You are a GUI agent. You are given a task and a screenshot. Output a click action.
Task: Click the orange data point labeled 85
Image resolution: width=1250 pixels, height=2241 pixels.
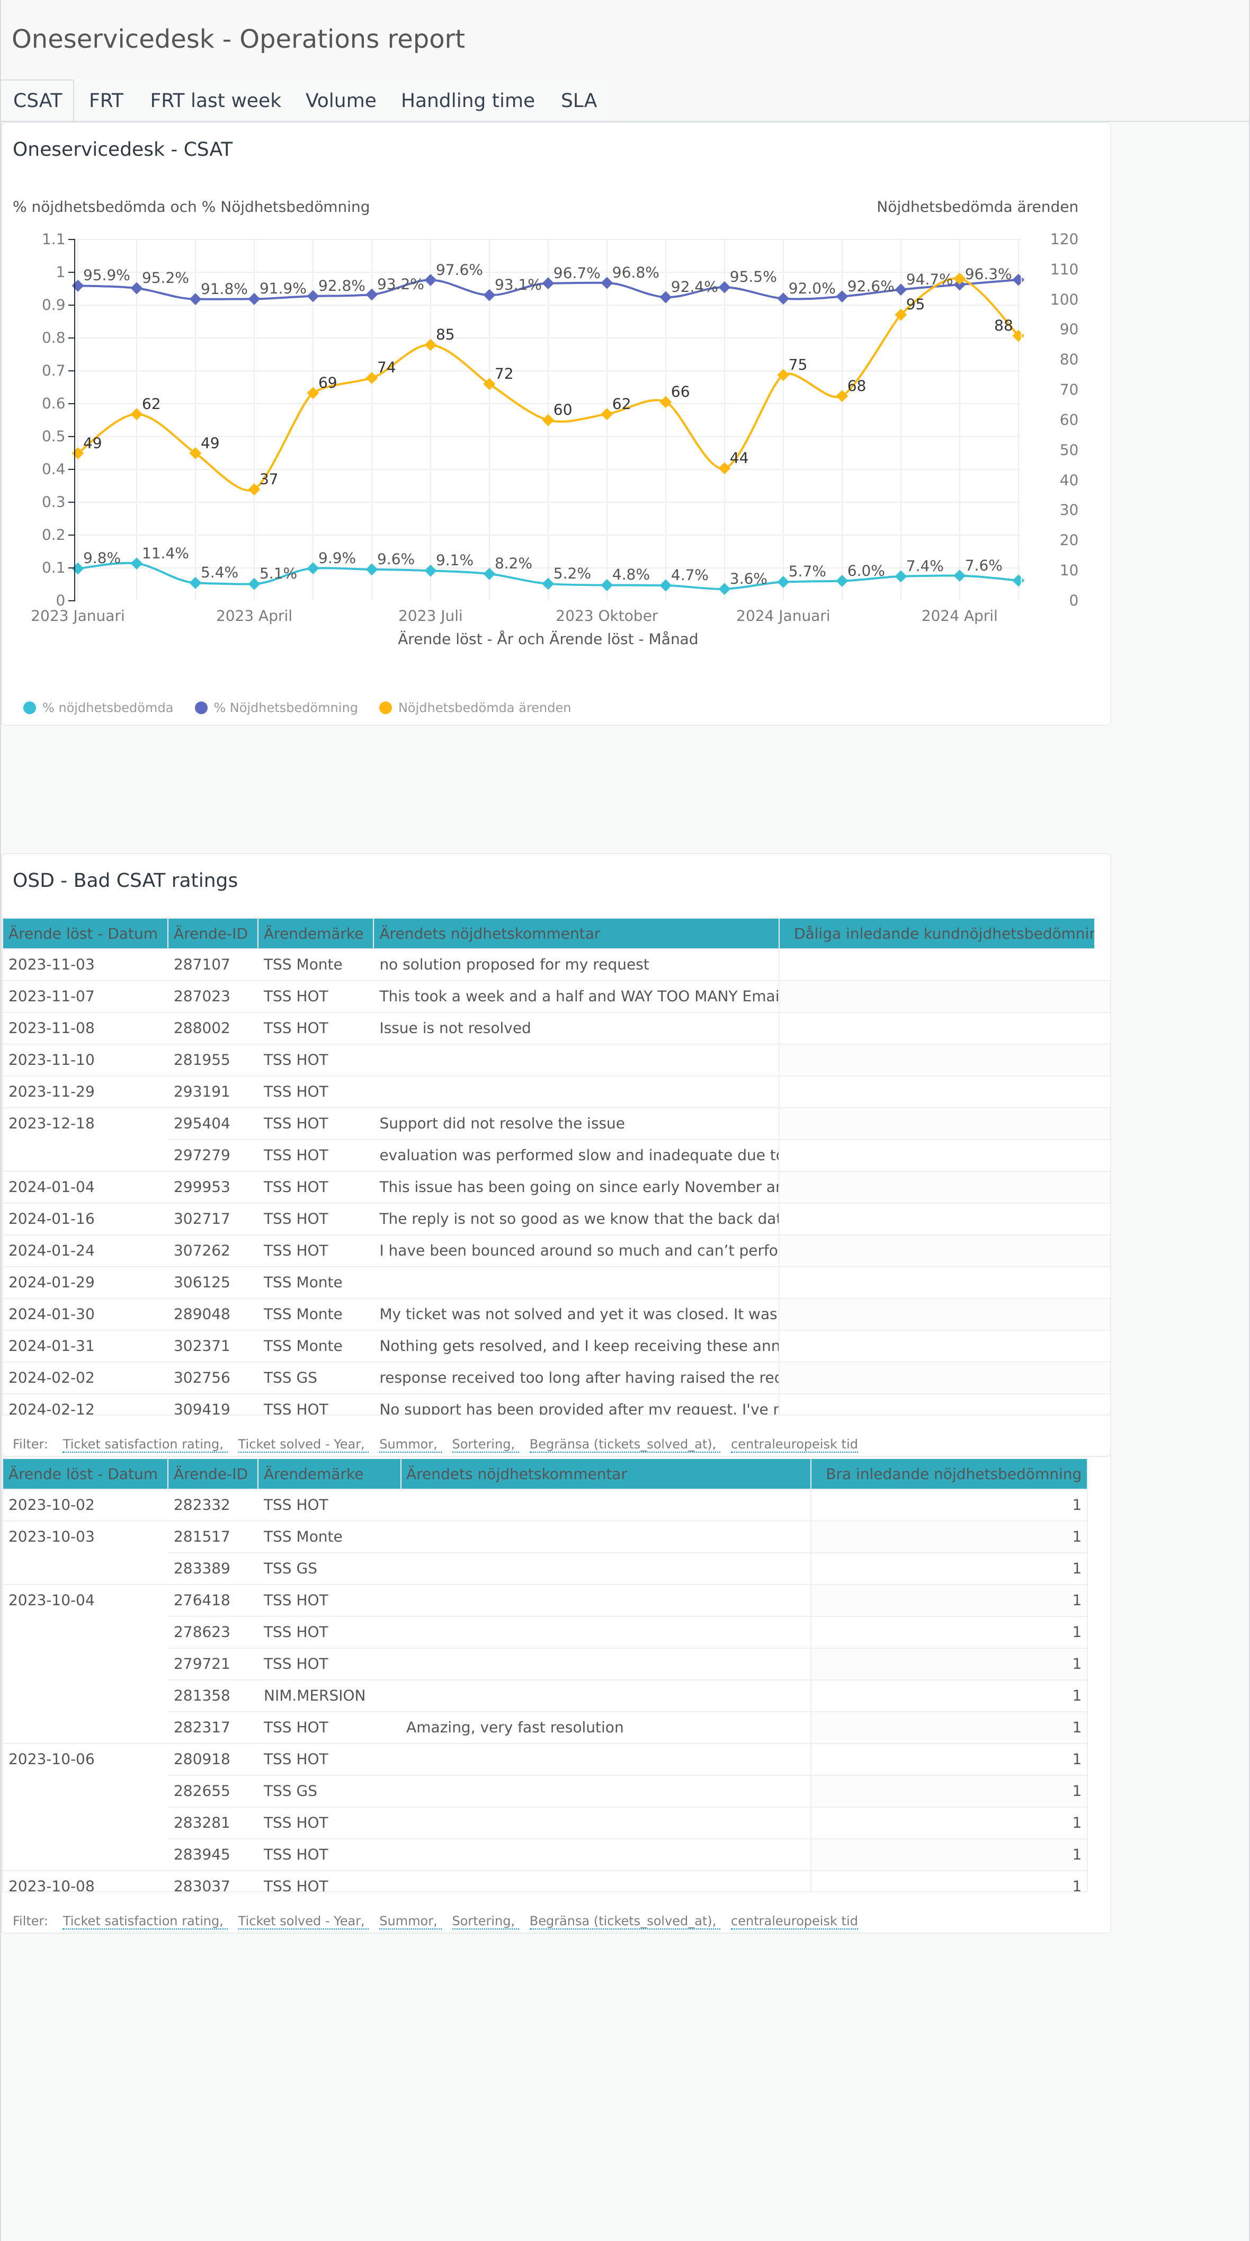click(431, 344)
